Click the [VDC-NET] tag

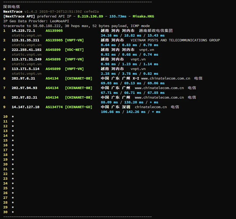pyautogui.click(x=74, y=50)
